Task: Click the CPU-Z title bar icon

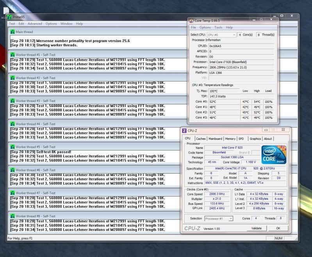Action: [x=185, y=130]
